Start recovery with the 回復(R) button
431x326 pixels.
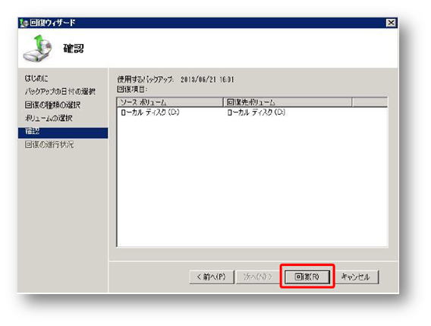[307, 277]
